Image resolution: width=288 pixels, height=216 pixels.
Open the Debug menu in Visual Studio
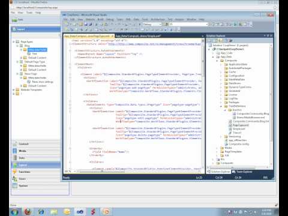110,20
